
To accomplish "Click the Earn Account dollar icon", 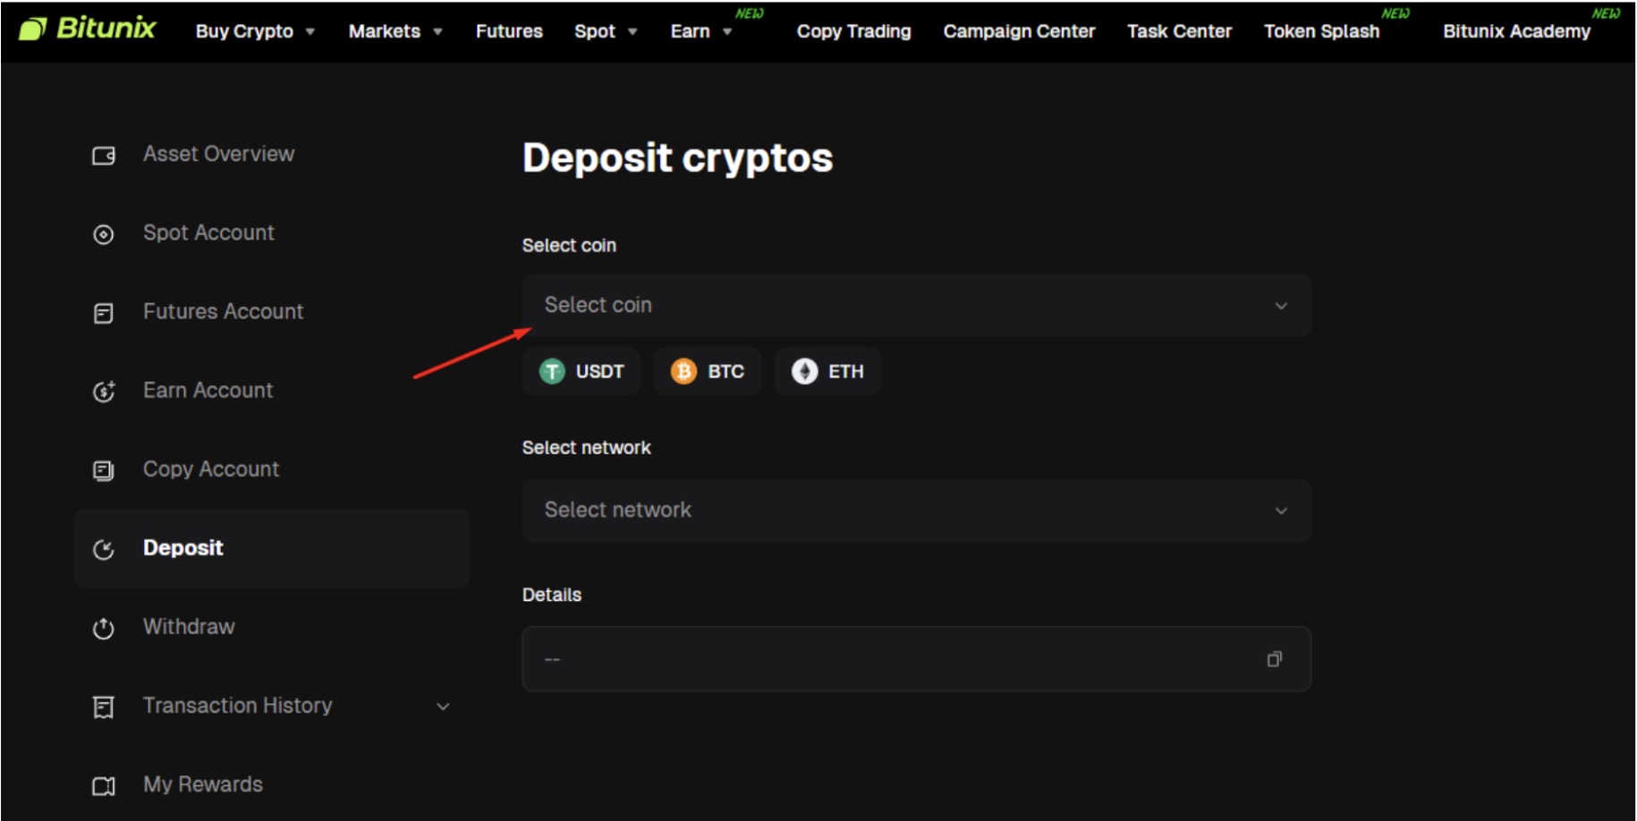I will click(x=103, y=392).
